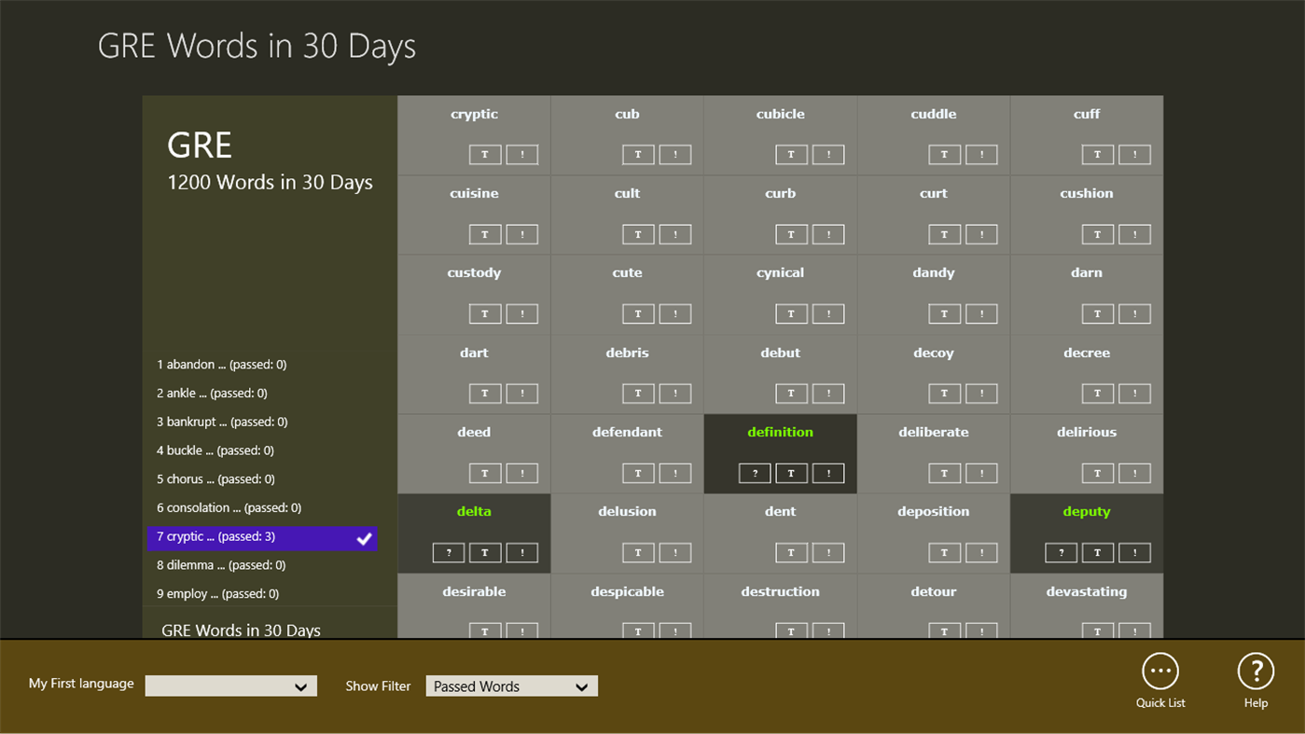This screenshot has width=1305, height=734.
Task: Open the My First language dropdown
Action: coord(230,685)
